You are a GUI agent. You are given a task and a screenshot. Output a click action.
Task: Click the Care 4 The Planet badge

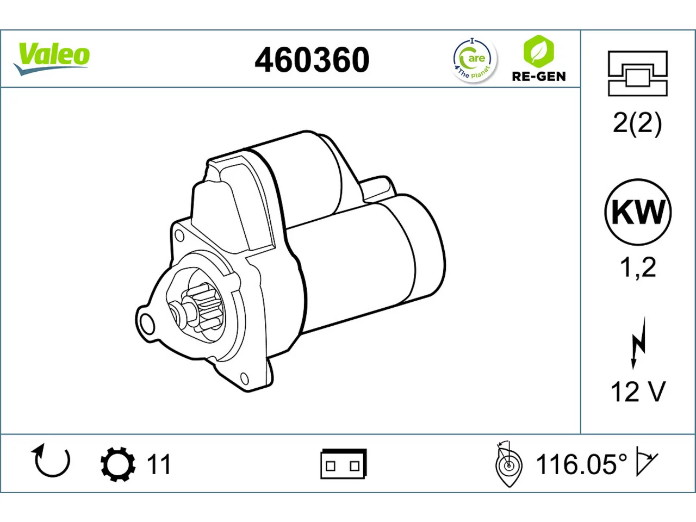click(474, 60)
